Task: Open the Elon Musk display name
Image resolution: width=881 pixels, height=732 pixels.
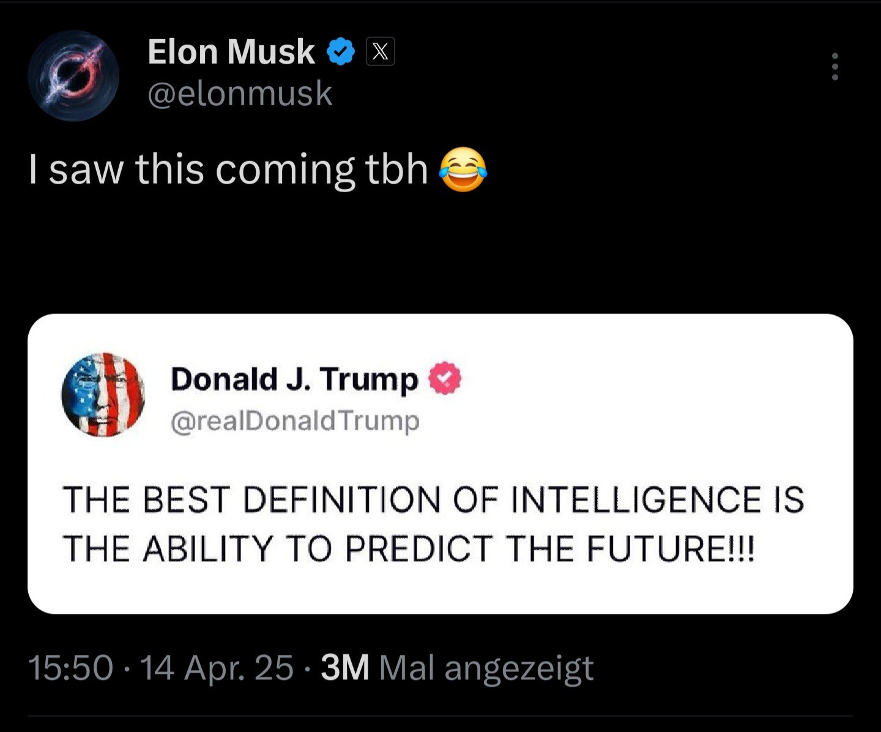Action: (x=231, y=51)
